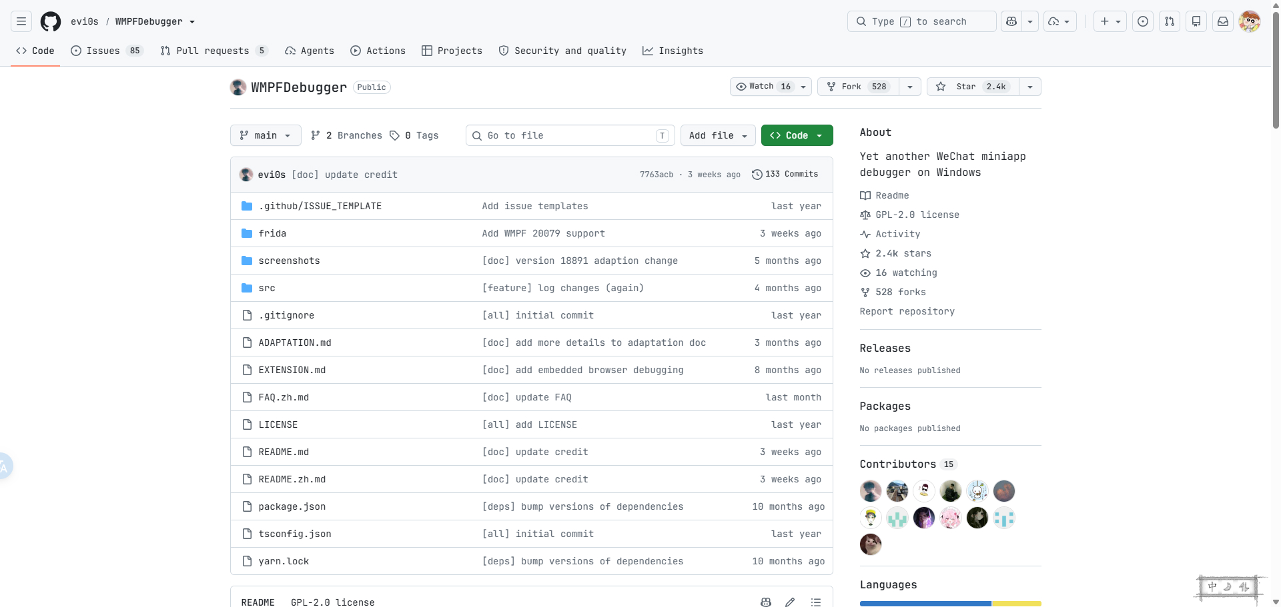1281x607 pixels.
Task: Click the blue TypeScript language bar segment
Action: click(x=925, y=604)
